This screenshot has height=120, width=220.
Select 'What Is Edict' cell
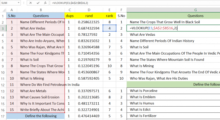tap(173, 110)
